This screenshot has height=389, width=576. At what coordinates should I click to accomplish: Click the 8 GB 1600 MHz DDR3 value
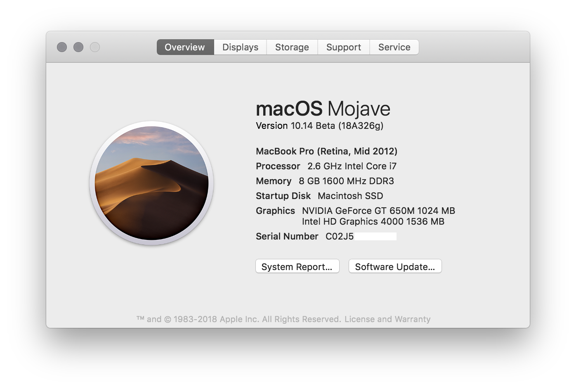347,181
